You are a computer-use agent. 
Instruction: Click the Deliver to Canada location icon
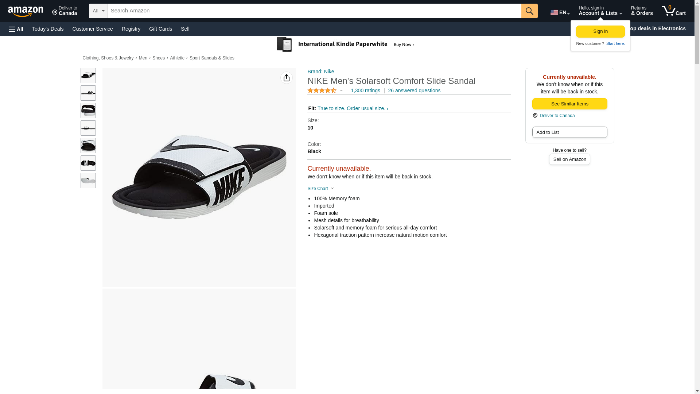click(535, 116)
